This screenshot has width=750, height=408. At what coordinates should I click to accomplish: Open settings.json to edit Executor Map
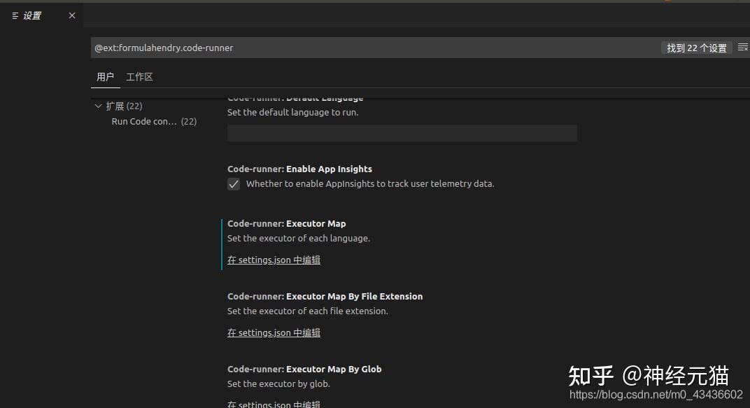point(274,260)
